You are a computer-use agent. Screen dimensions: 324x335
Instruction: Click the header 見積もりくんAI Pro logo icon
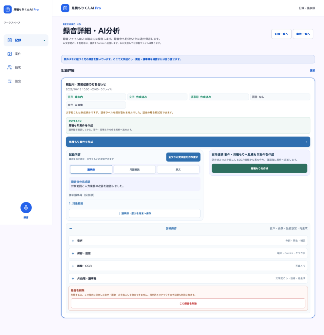65,8
